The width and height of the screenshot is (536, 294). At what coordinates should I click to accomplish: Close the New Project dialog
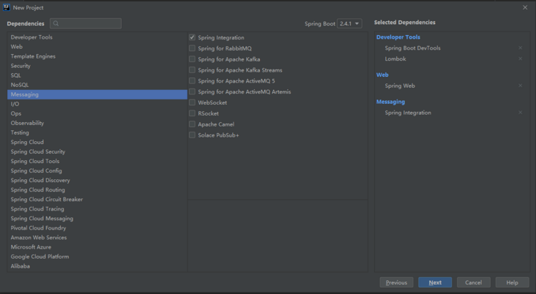tap(525, 7)
